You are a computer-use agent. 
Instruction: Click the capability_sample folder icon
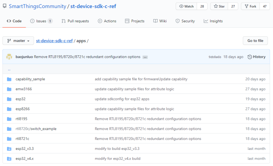9,79
